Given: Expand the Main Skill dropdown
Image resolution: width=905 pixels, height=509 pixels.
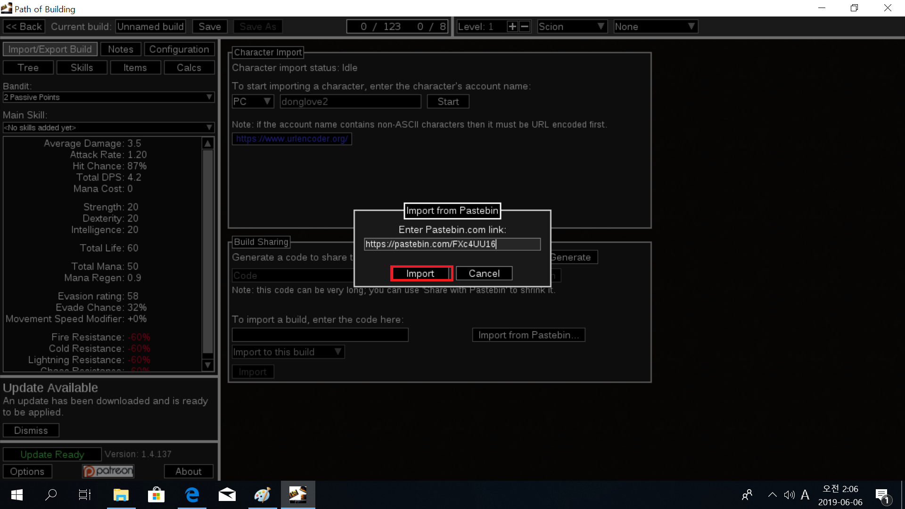Looking at the screenshot, I should (x=108, y=128).
